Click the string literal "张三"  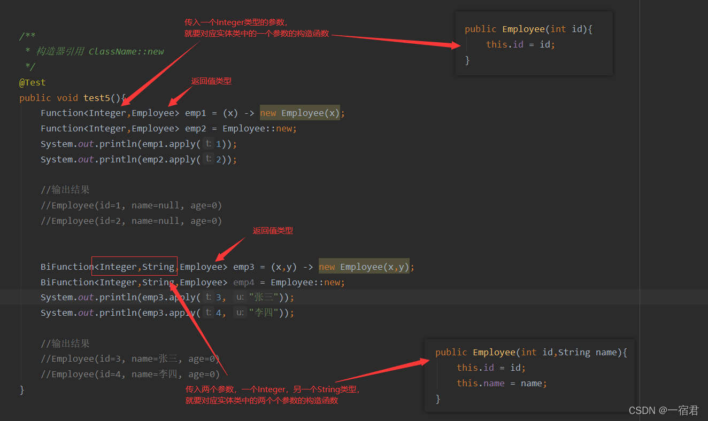264,297
